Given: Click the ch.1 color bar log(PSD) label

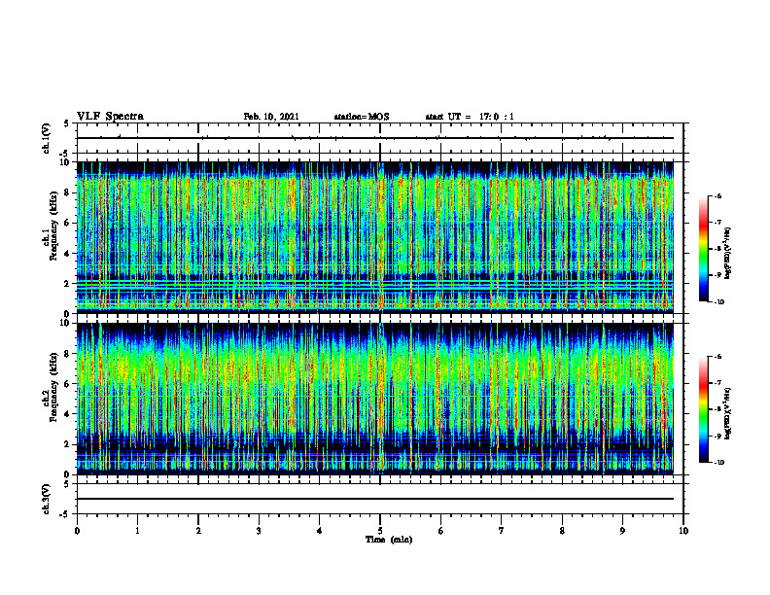Looking at the screenshot, I should (x=727, y=253).
